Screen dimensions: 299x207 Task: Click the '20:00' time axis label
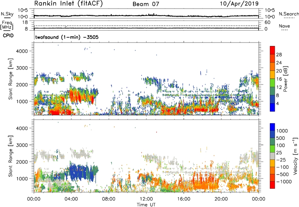[221, 199]
